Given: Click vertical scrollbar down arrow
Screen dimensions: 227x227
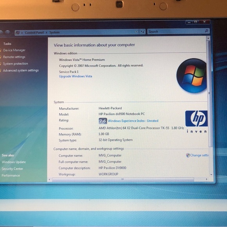Looking at the screenshot, I should (211, 175).
